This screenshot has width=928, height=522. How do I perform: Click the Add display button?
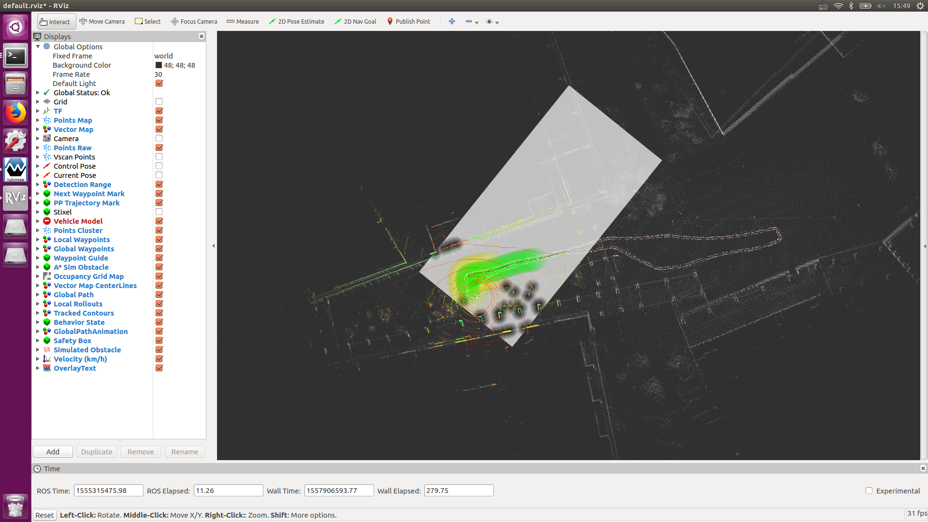click(x=53, y=451)
